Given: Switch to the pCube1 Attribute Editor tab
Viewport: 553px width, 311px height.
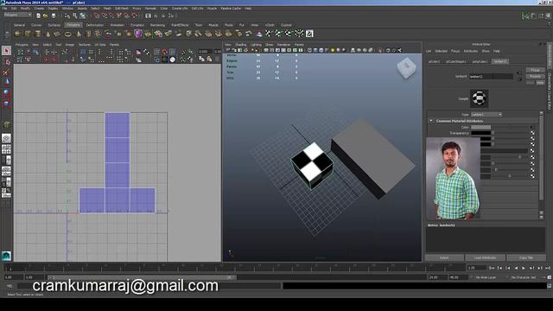Looking at the screenshot, I should tap(434, 61).
